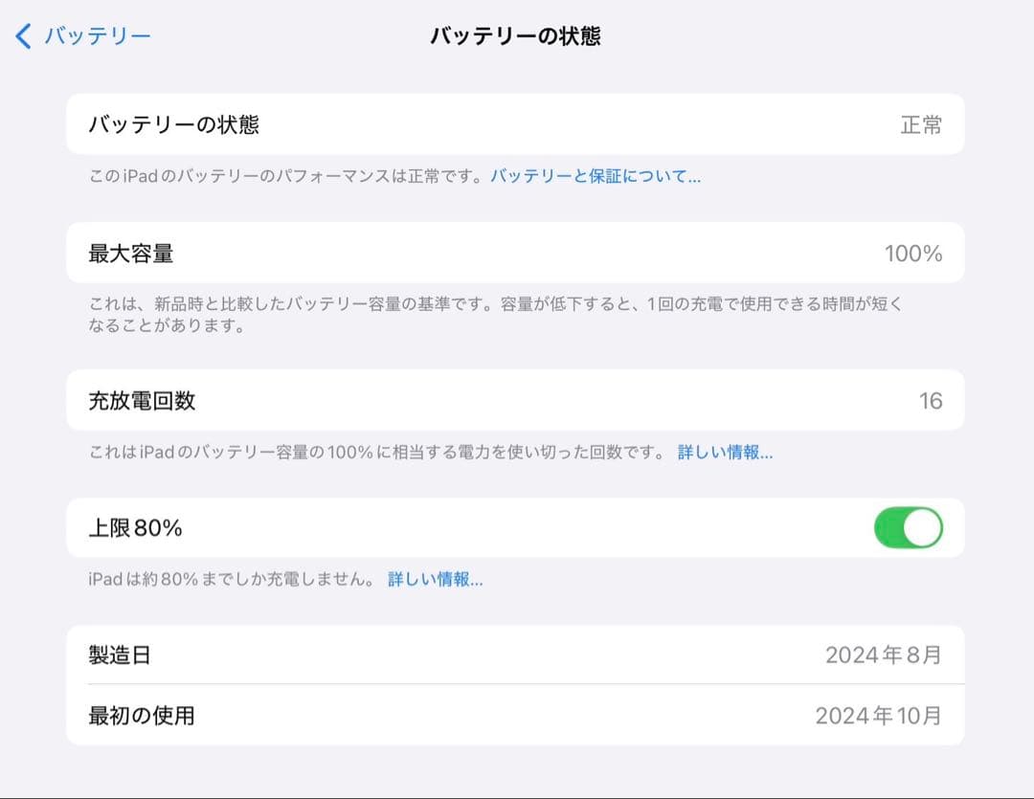Click the バッテリーの状態 page title
The image size is (1034, 799).
pos(517,34)
